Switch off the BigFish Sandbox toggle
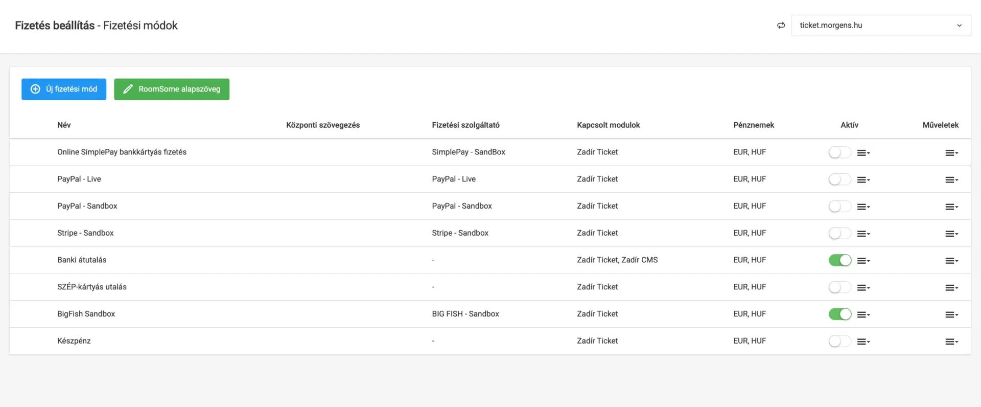This screenshot has height=407, width=981. coord(839,314)
